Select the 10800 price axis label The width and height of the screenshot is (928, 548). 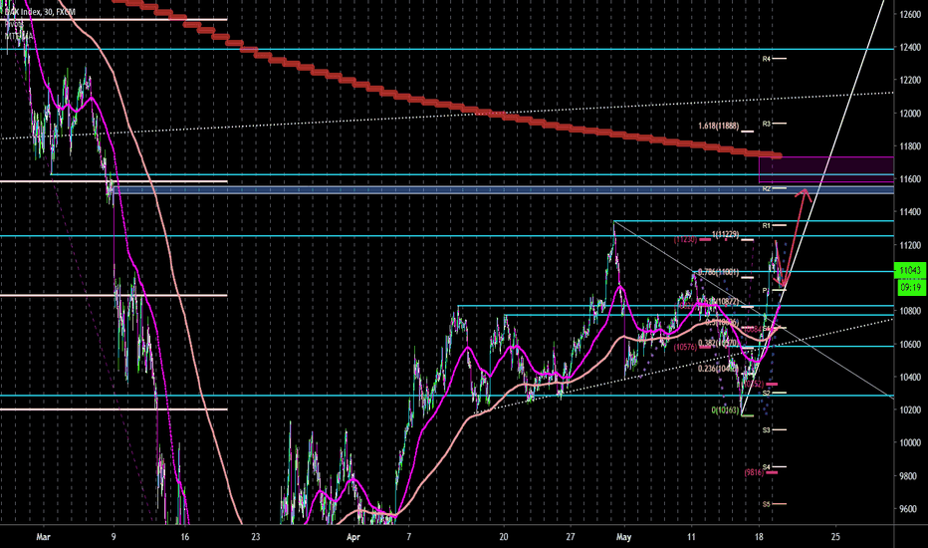click(x=910, y=311)
